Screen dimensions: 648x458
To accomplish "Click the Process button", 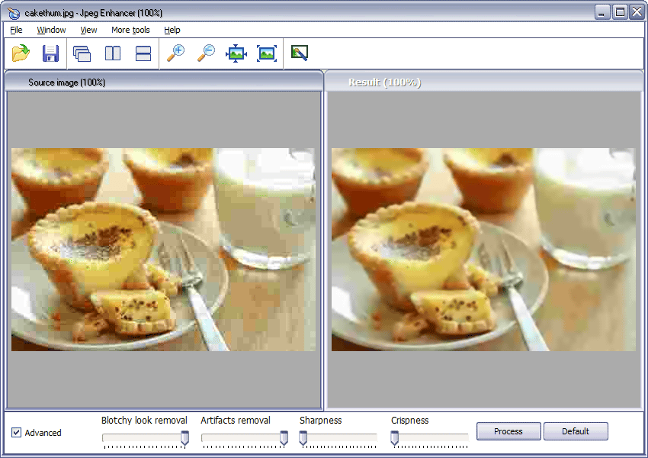I will click(x=508, y=431).
